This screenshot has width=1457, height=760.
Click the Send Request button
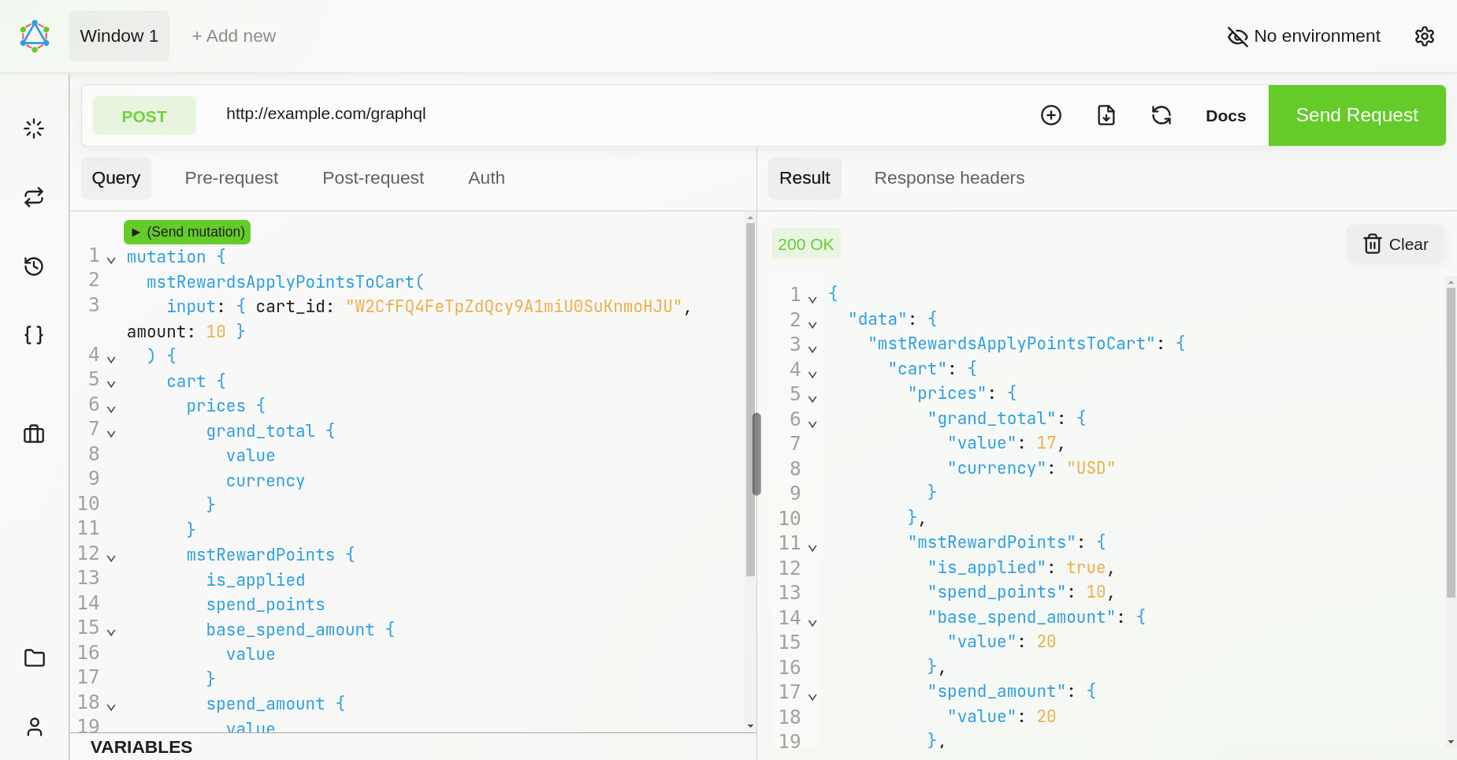click(x=1356, y=115)
